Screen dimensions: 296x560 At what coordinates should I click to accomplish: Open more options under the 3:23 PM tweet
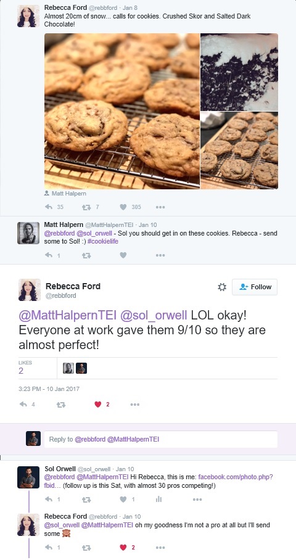click(x=134, y=405)
